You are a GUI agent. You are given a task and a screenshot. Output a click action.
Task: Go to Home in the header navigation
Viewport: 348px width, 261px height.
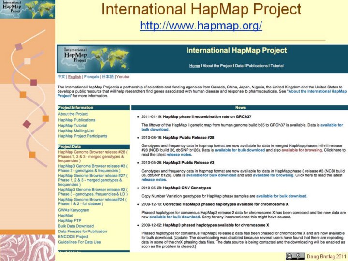pos(194,66)
